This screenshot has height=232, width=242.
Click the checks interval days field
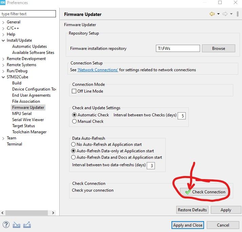pos(182,116)
